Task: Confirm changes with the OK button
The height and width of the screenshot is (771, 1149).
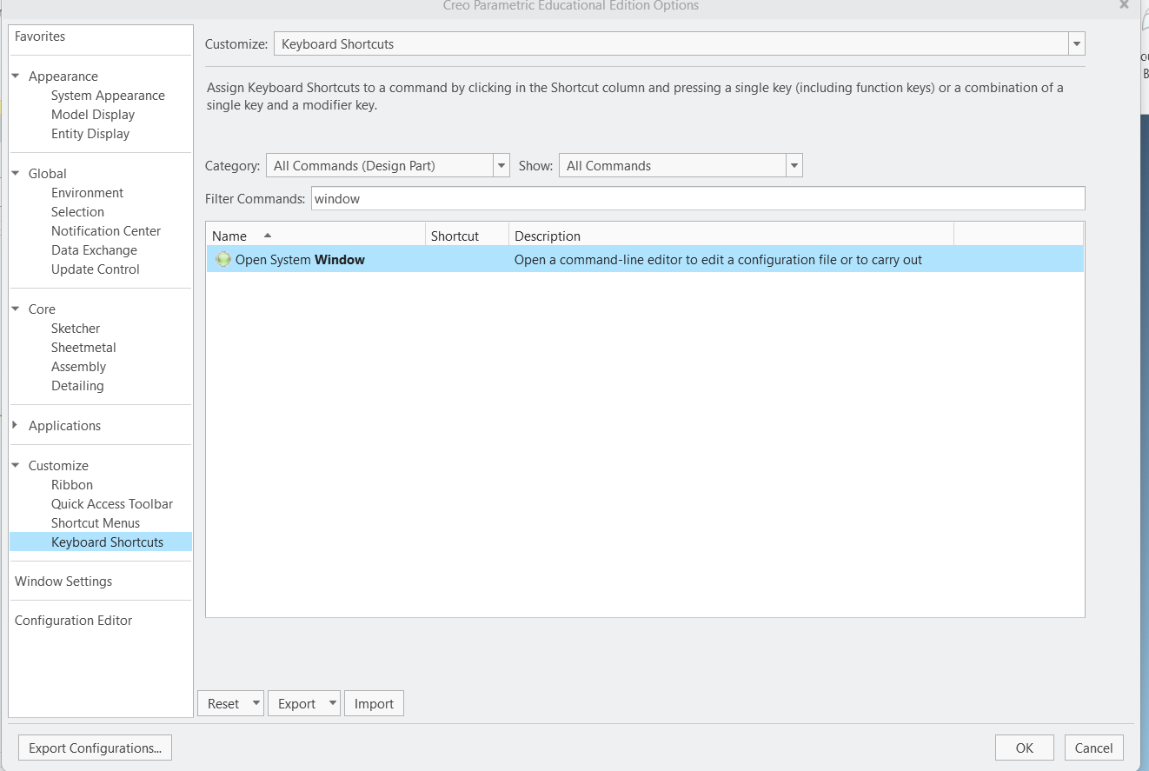Action: click(x=1024, y=747)
